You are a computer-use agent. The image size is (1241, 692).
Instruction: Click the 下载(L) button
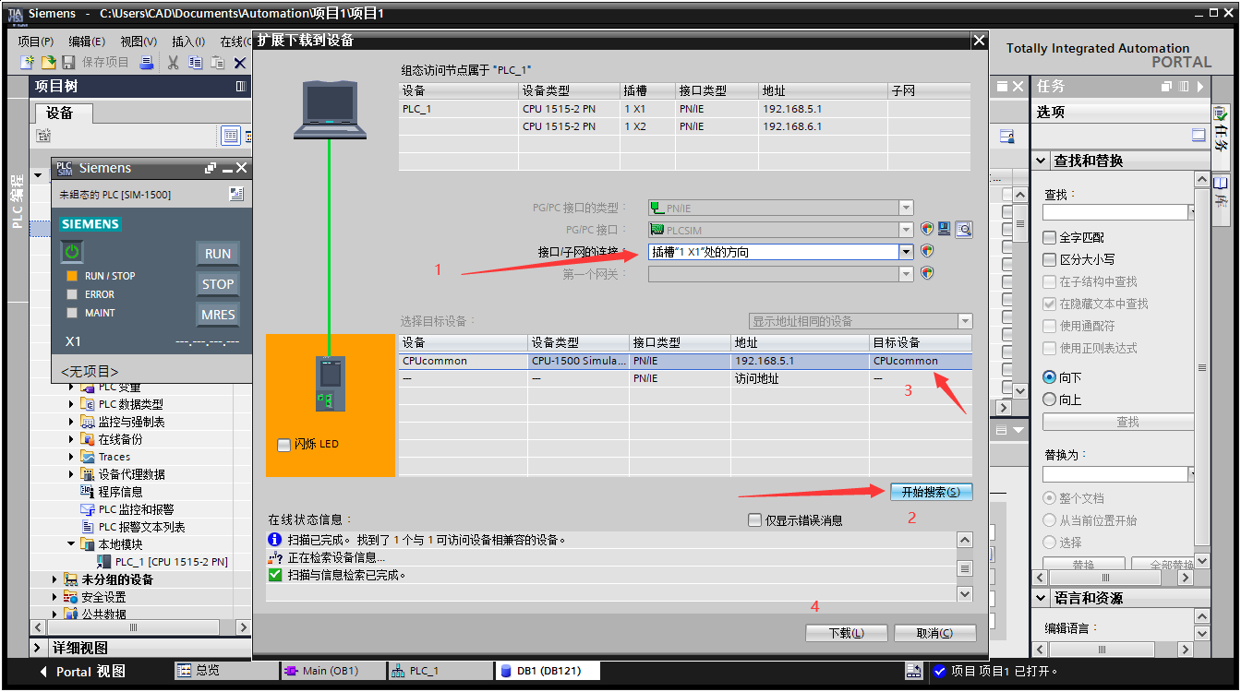846,633
